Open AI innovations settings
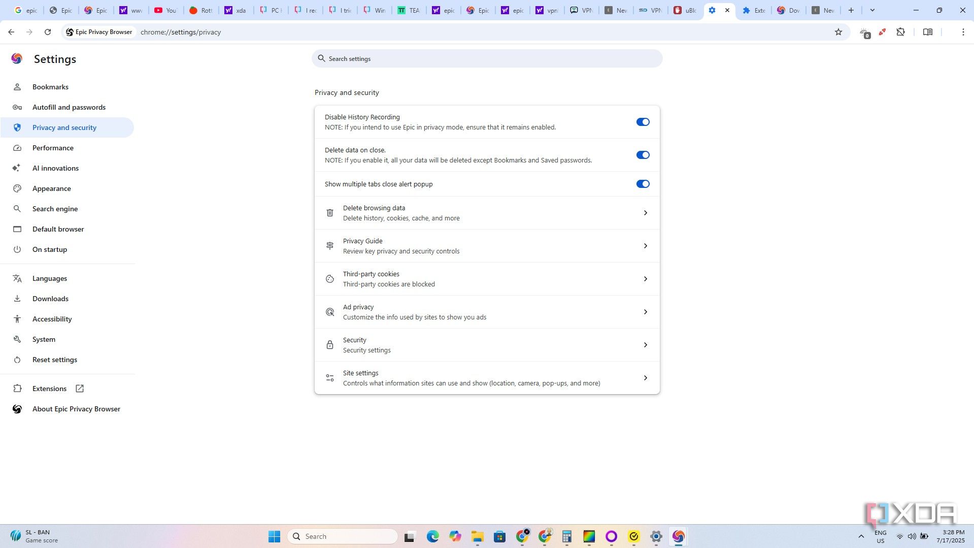 click(x=67, y=168)
